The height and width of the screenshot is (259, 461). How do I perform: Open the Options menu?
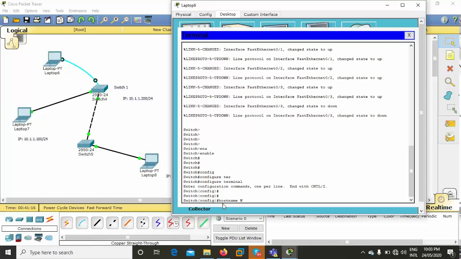pyautogui.click(x=31, y=11)
